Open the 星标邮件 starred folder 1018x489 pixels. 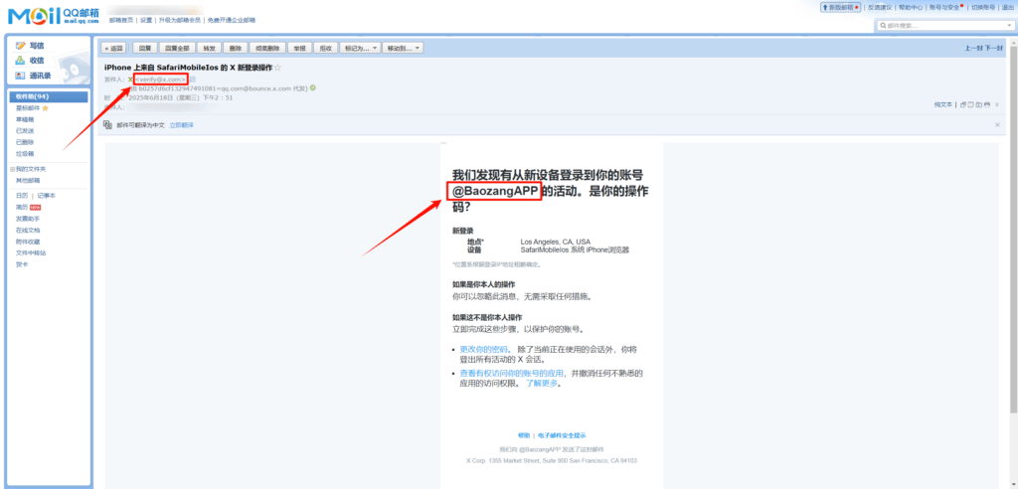[x=28, y=108]
